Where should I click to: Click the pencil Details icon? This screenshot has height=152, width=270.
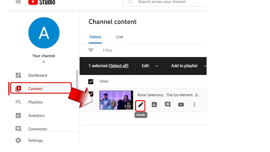click(x=140, y=105)
